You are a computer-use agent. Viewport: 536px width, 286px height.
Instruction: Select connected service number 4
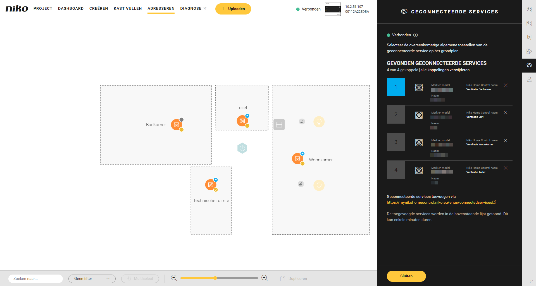[396, 170]
